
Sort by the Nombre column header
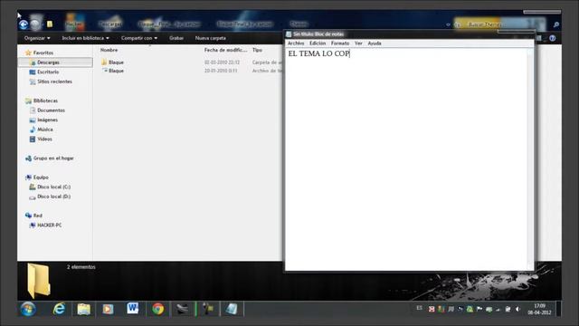[x=109, y=50]
